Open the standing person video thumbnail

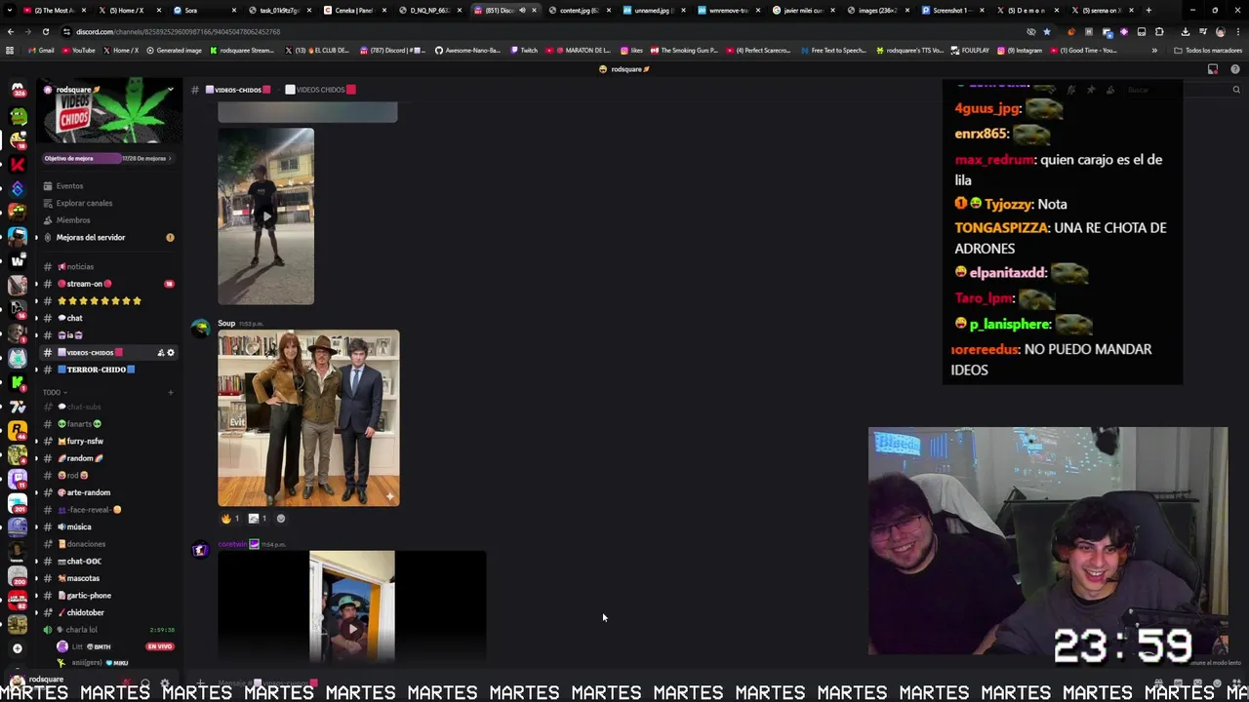point(265,216)
